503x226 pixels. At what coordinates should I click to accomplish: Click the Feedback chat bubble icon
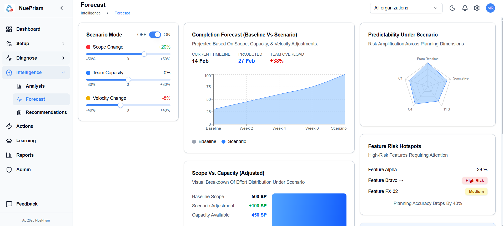pyautogui.click(x=9, y=204)
